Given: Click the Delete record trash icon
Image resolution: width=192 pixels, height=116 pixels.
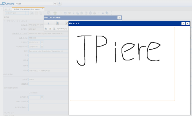Looking at the screenshot, I should 55,13.
